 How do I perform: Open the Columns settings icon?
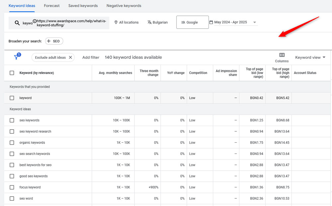282,55
